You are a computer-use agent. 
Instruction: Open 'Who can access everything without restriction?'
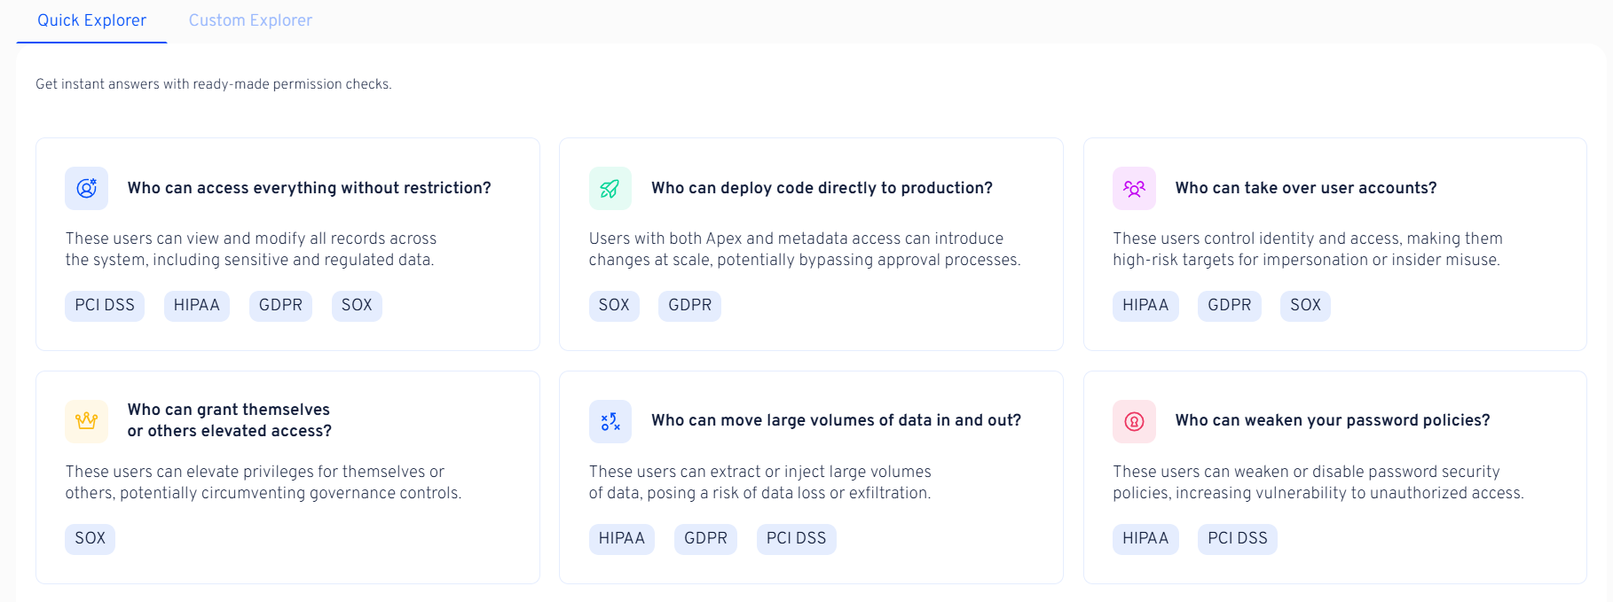pos(309,188)
